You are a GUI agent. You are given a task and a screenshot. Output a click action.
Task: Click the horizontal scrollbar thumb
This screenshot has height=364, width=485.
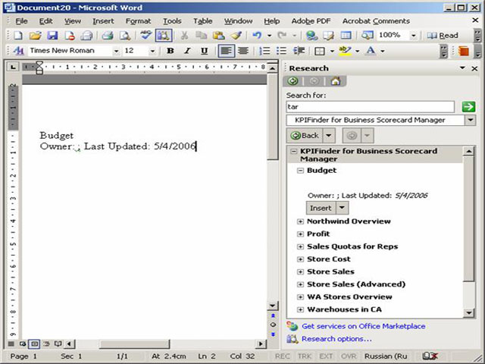click(135, 344)
